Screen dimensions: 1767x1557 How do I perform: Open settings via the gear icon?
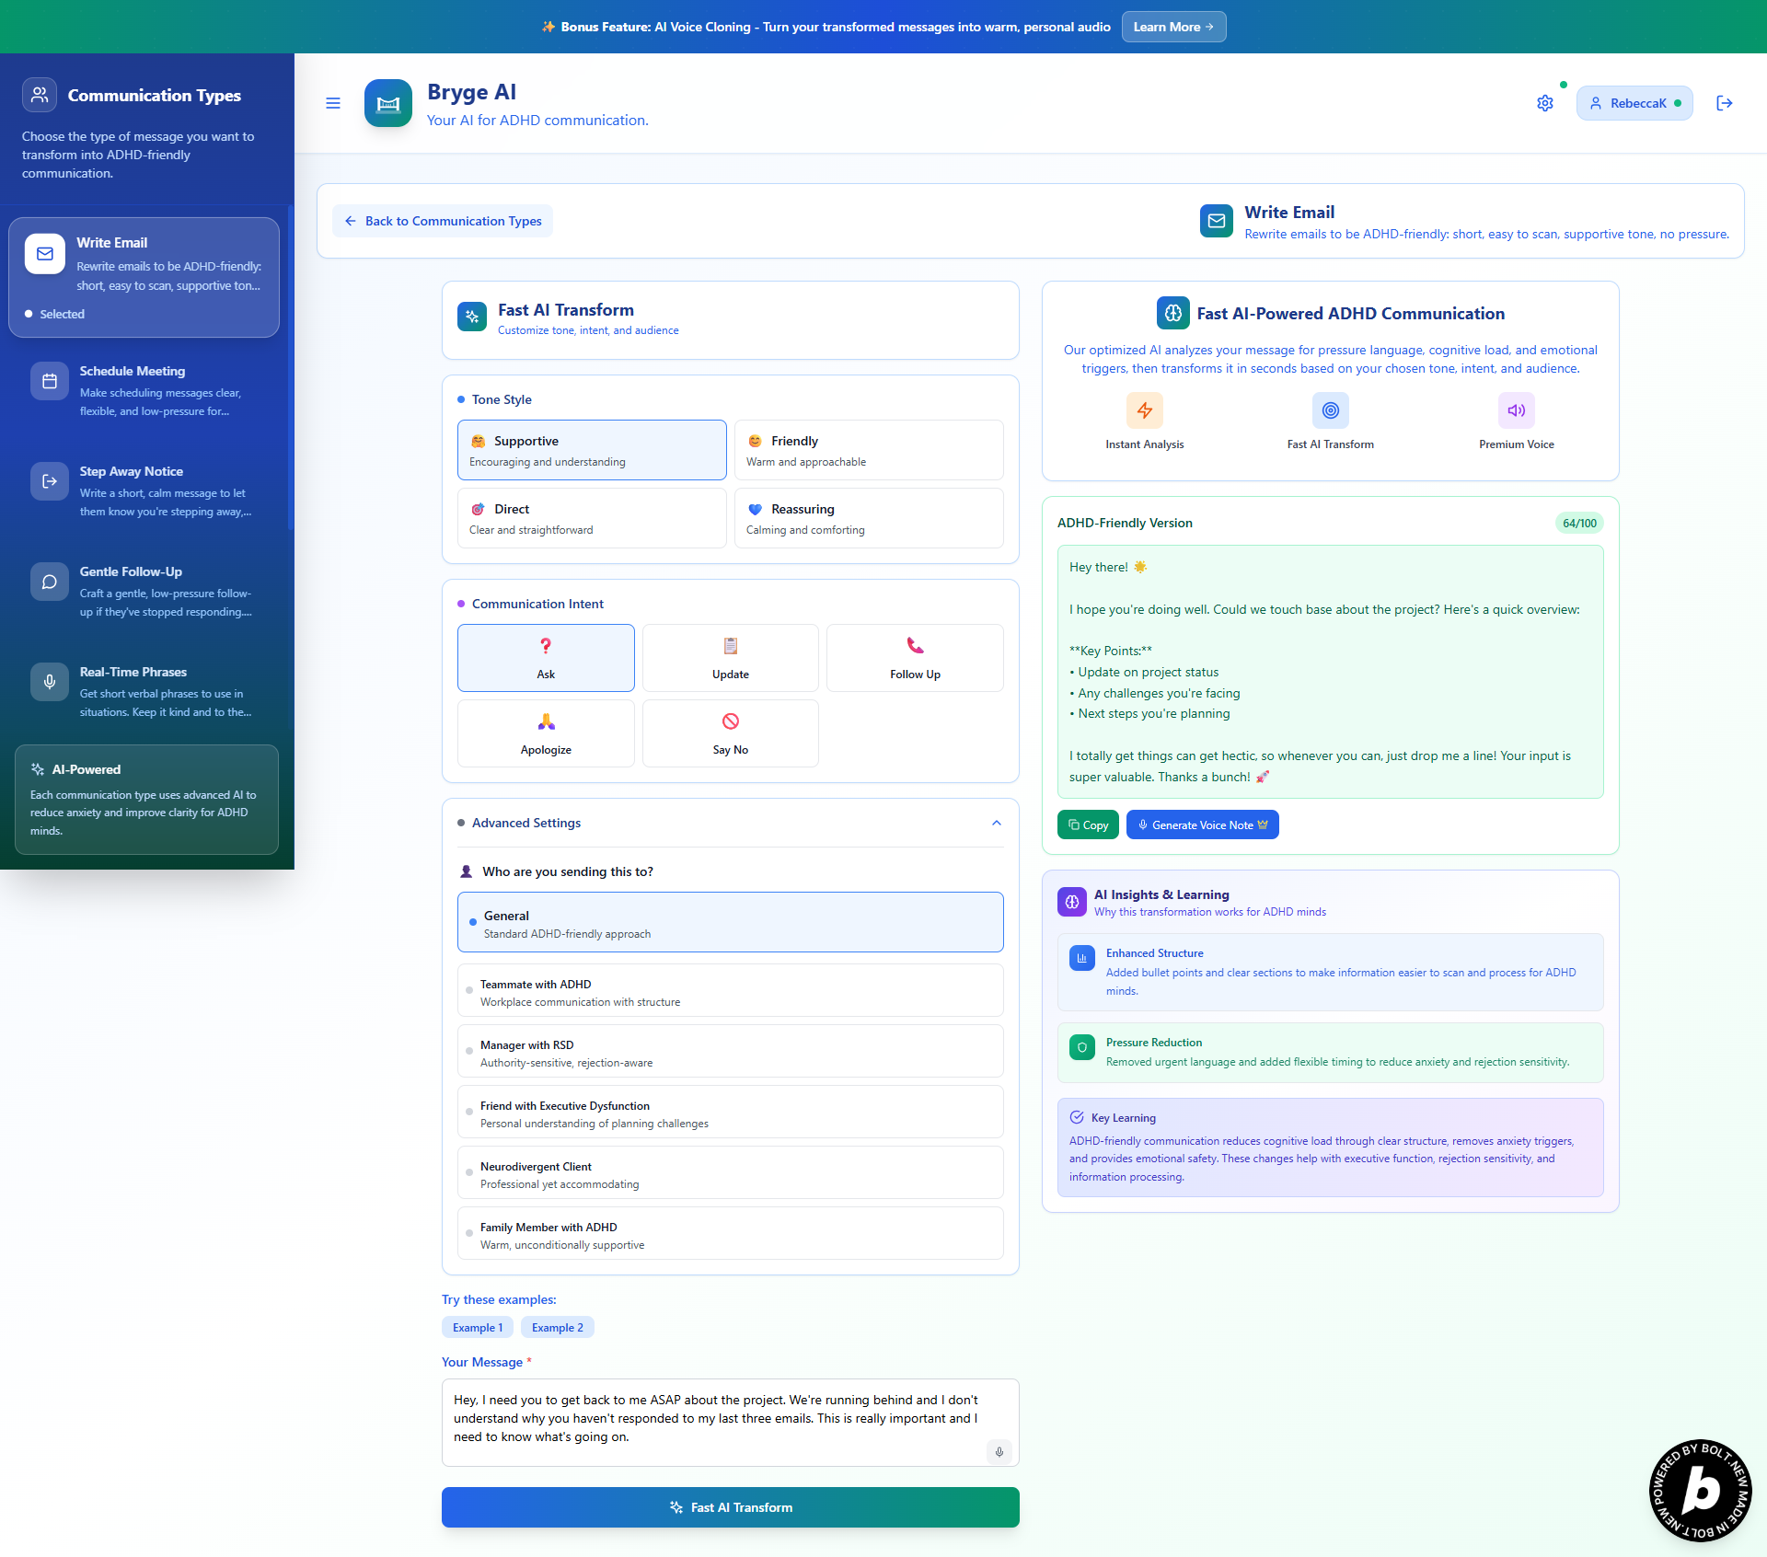click(1544, 103)
